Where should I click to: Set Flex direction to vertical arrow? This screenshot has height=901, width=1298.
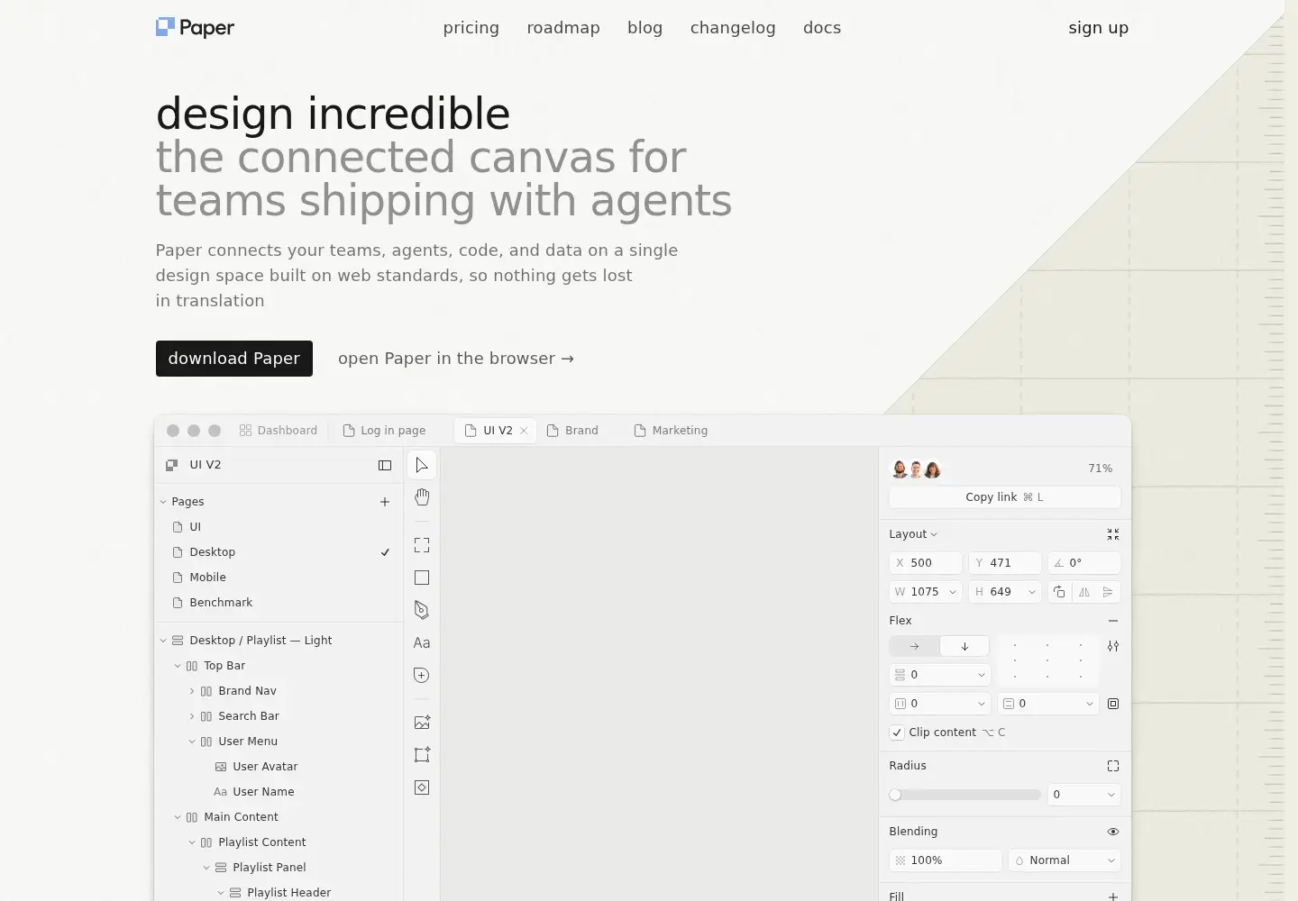tap(964, 646)
